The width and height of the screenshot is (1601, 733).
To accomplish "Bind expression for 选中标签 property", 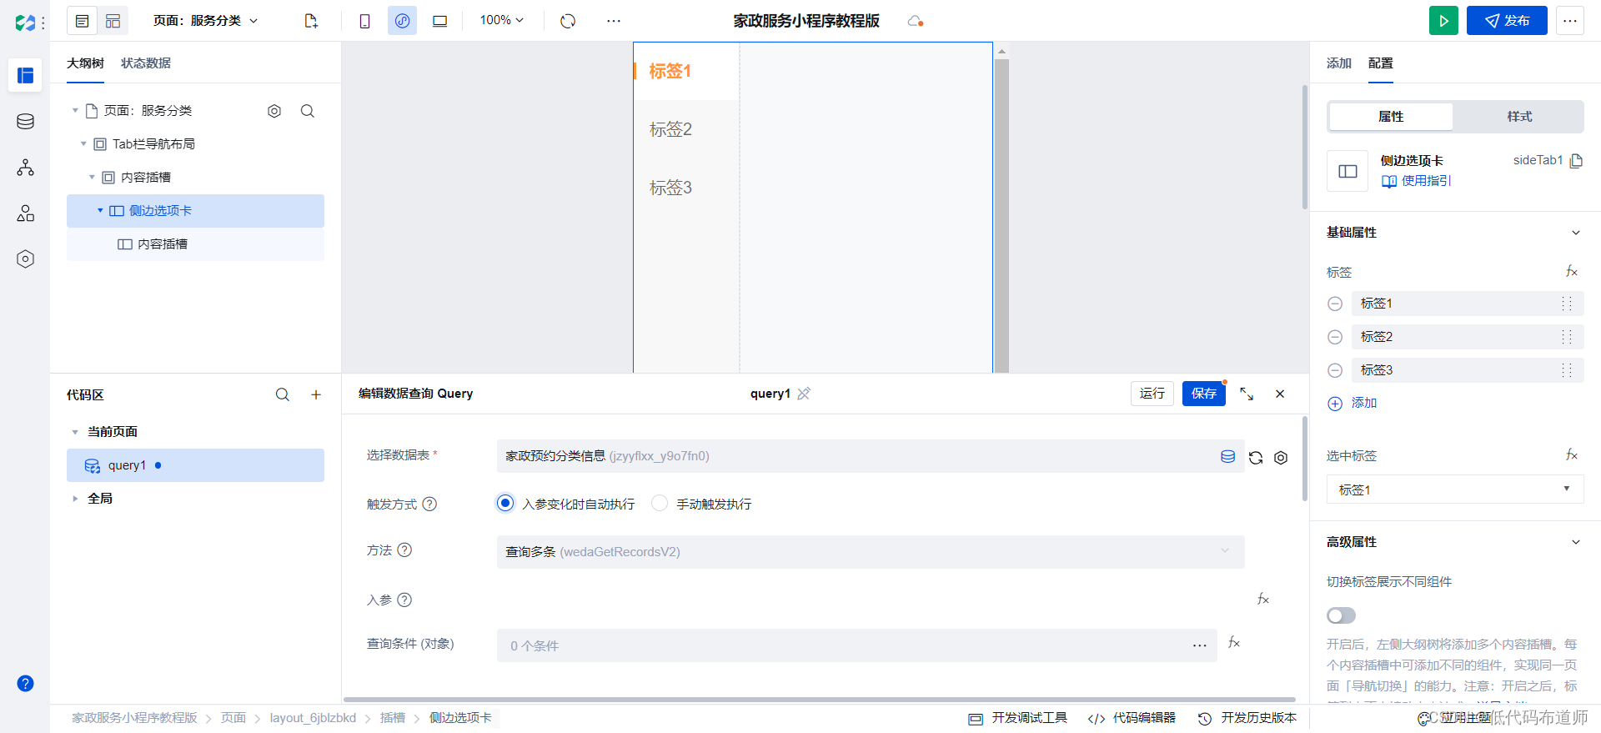I will pyautogui.click(x=1571, y=455).
